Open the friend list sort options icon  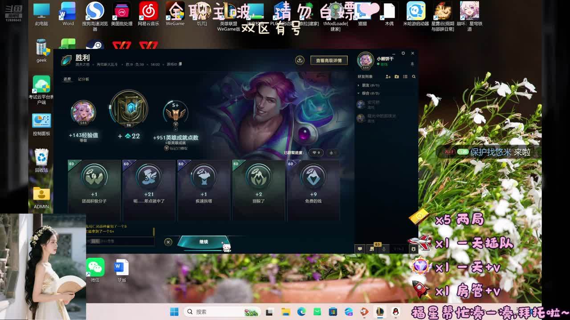(x=405, y=77)
